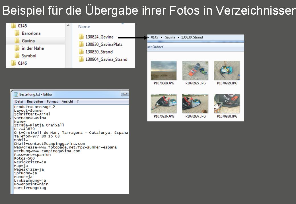Viewport: 296px width, 204px height.
Task: Click the line 'Wegeskizze=ja'
Action: pyautogui.click(x=29, y=169)
